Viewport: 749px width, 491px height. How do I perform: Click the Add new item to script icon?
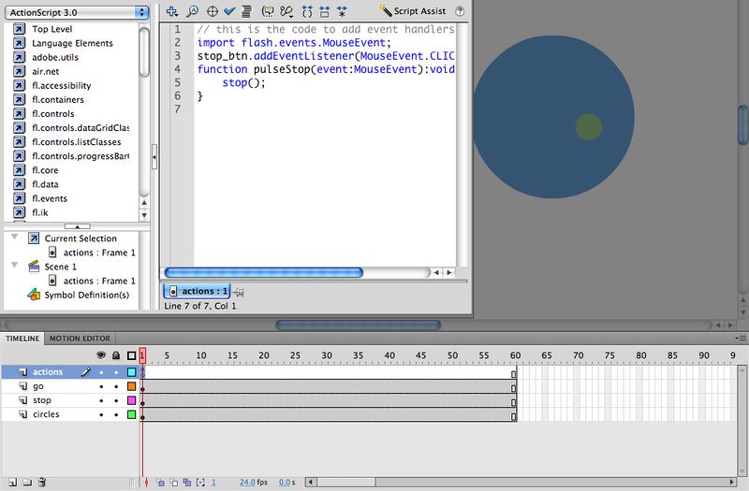pyautogui.click(x=172, y=11)
